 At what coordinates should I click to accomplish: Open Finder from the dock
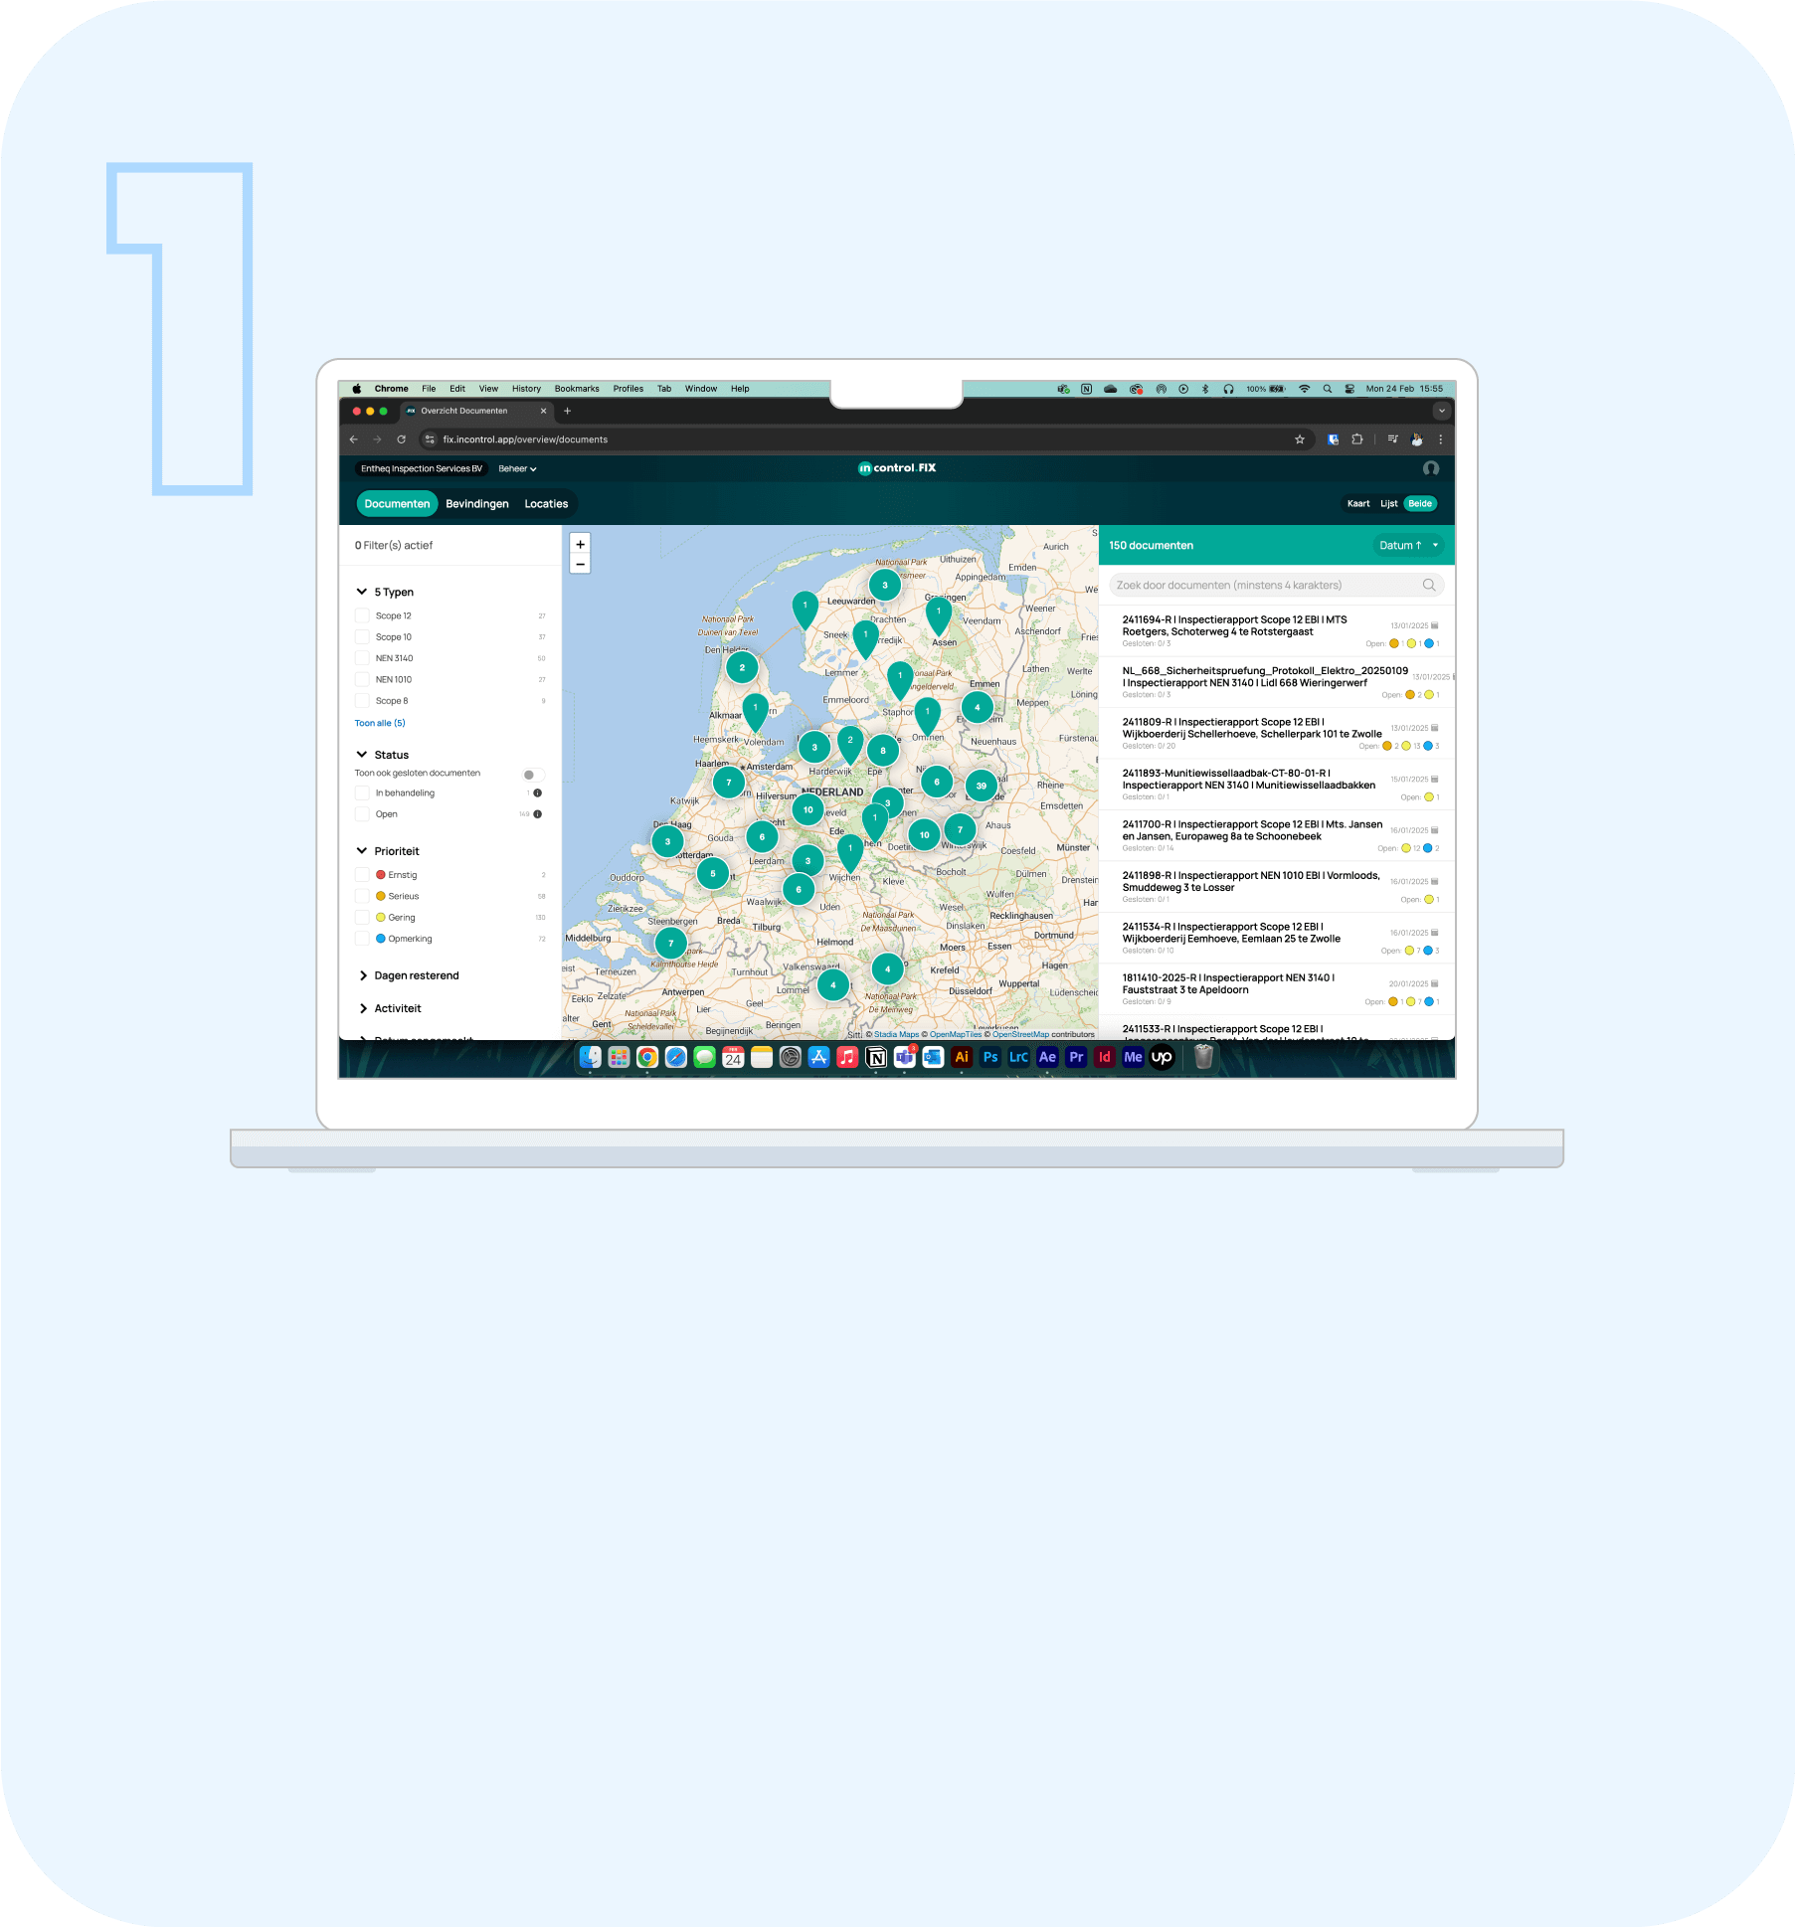[591, 1057]
